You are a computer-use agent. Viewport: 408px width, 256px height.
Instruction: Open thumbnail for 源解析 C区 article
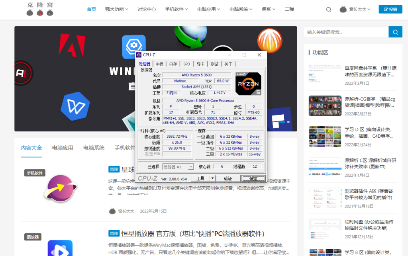point(325,167)
